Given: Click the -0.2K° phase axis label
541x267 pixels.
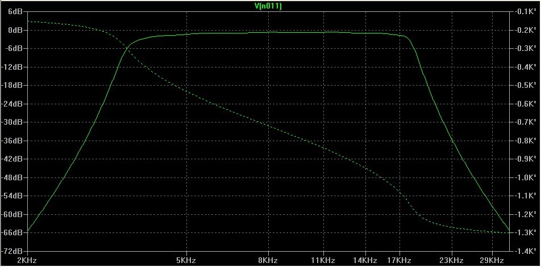Looking at the screenshot, I should pos(526,30).
